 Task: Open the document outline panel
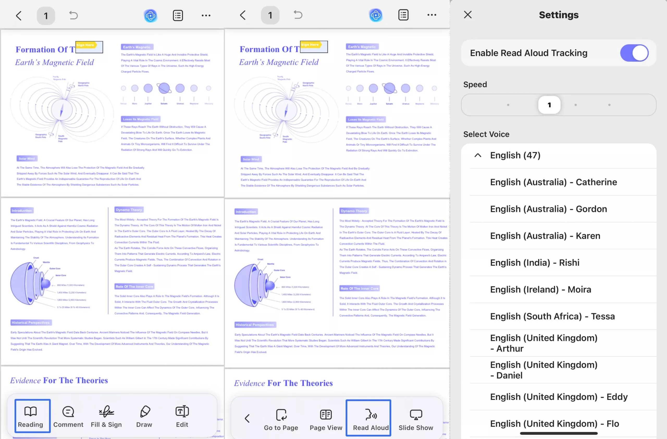(178, 15)
